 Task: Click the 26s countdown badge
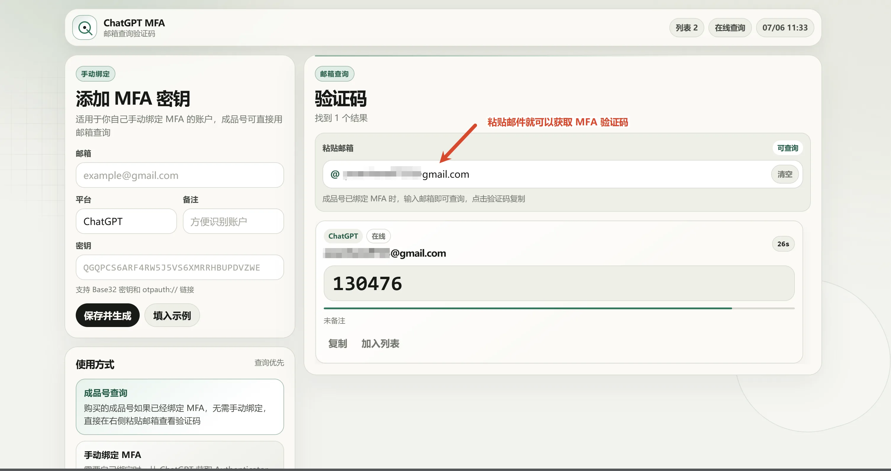pyautogui.click(x=783, y=244)
